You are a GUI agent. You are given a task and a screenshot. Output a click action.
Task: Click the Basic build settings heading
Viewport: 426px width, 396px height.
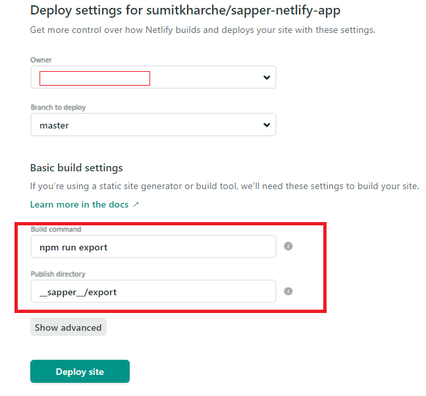(x=76, y=168)
